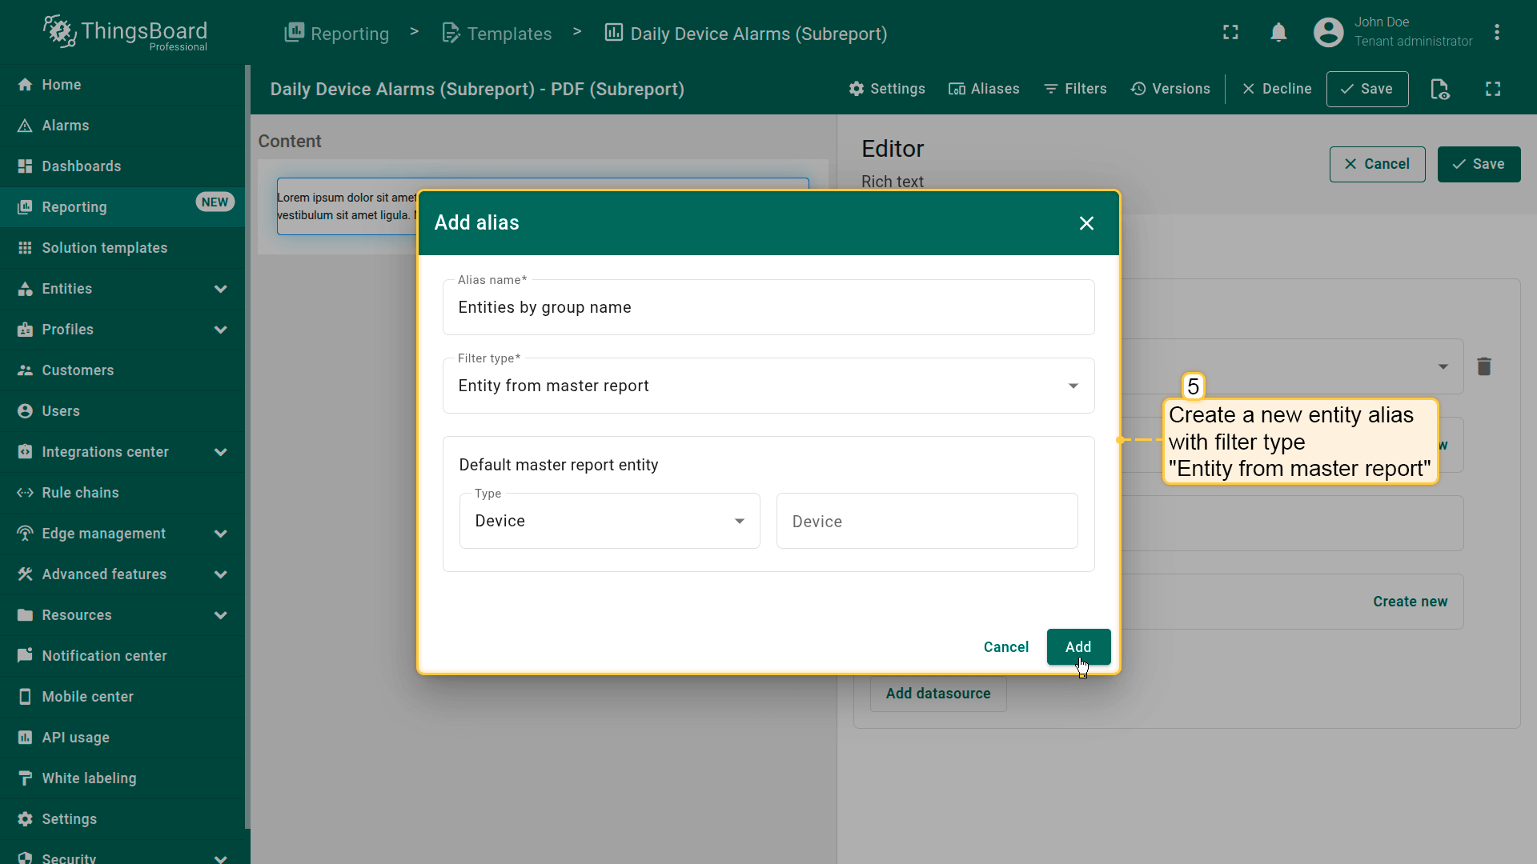The height and width of the screenshot is (864, 1537).
Task: Click the Device entity input field
Action: [926, 522]
